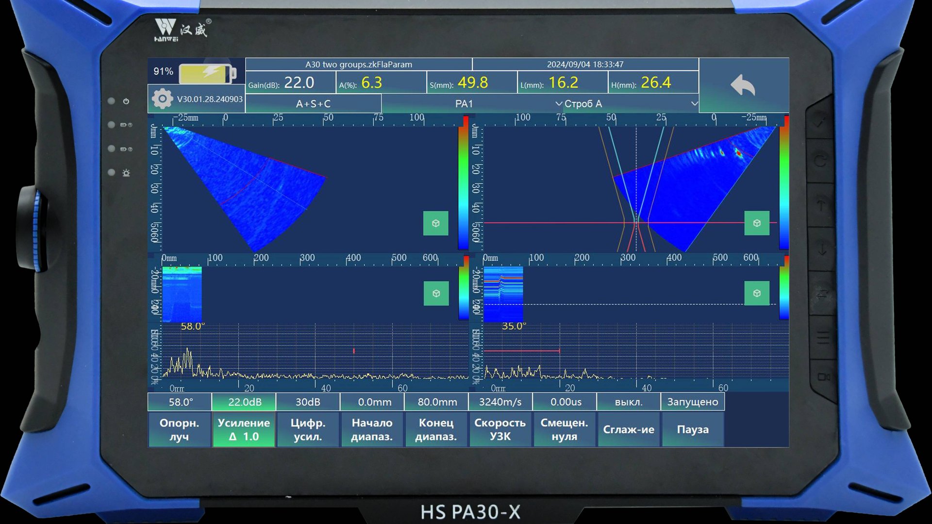Toggle Пауза to pause acquisition

click(x=693, y=429)
